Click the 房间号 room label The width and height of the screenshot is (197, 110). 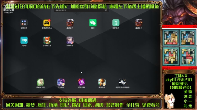coord(8,10)
